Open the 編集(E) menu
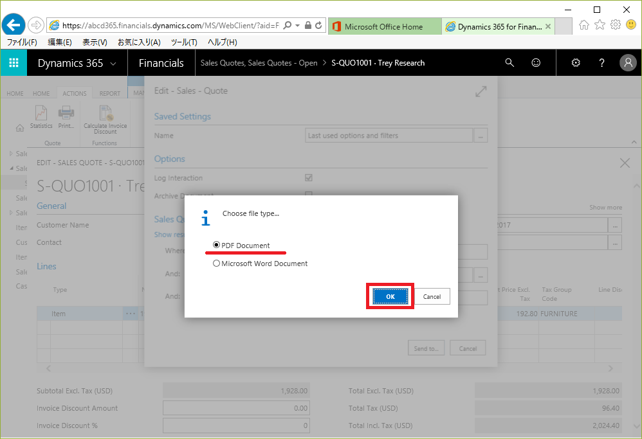This screenshot has width=642, height=439. coord(60,42)
